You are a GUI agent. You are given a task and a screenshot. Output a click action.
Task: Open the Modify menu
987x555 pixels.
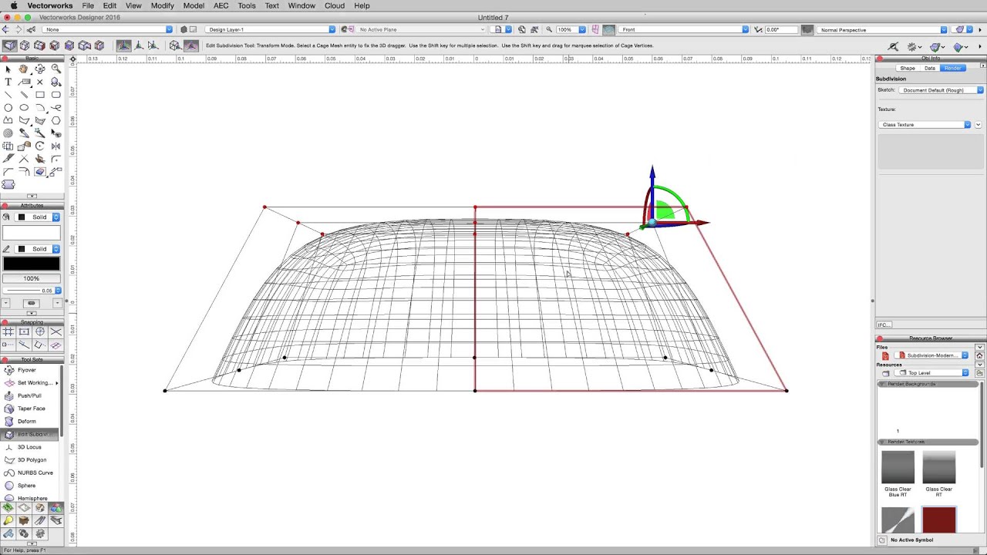pos(162,5)
